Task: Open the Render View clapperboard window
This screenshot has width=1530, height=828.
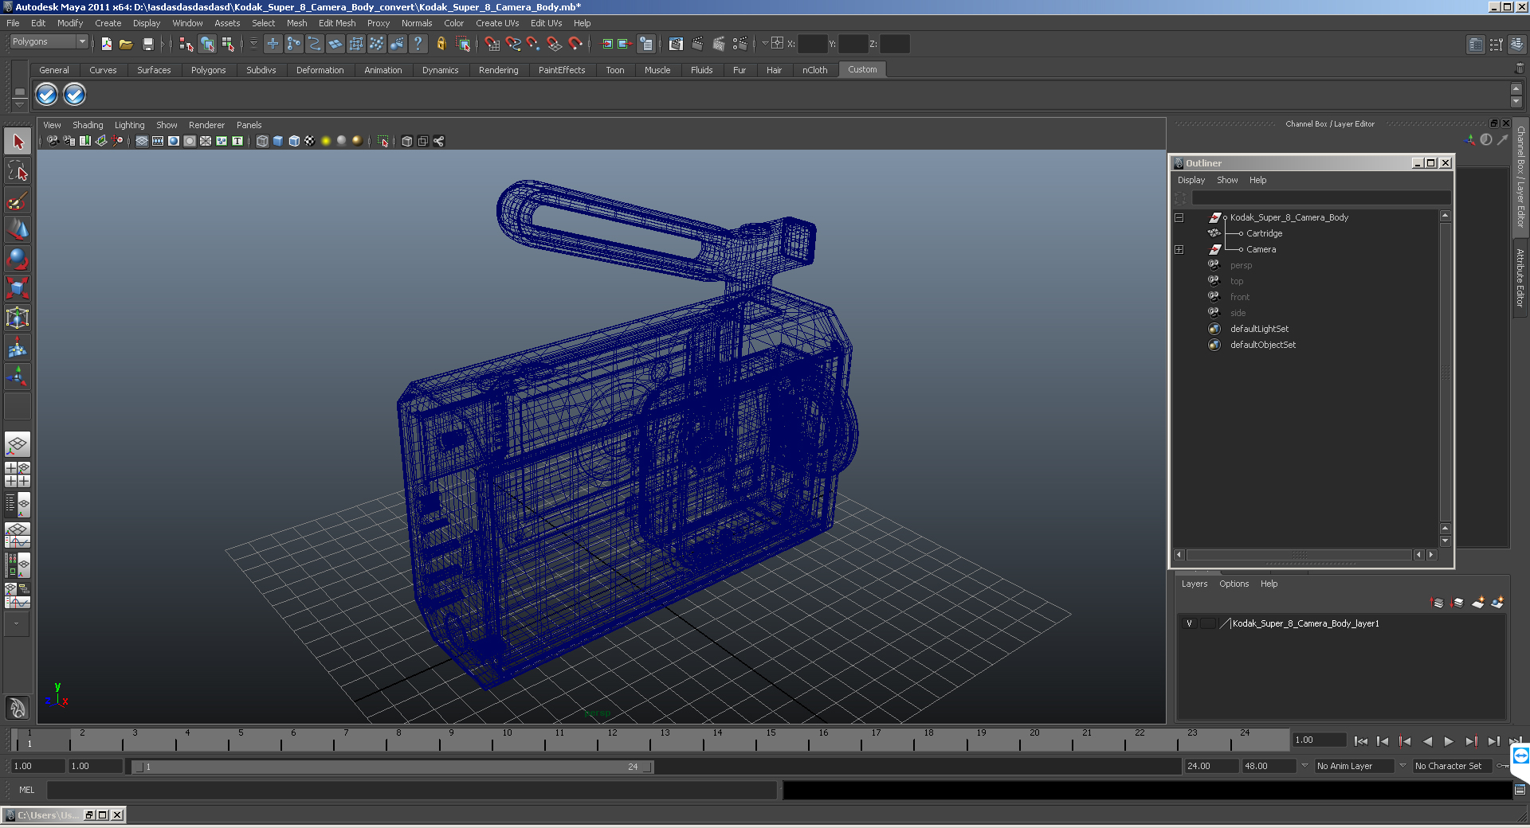Action: [676, 44]
